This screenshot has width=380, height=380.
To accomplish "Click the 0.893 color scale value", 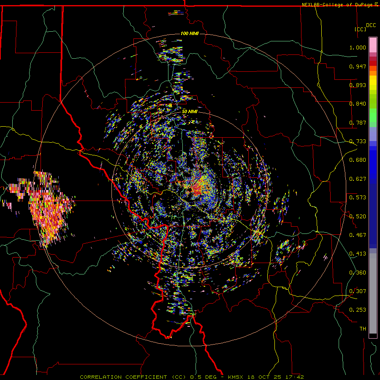I will pyautogui.click(x=358, y=85).
